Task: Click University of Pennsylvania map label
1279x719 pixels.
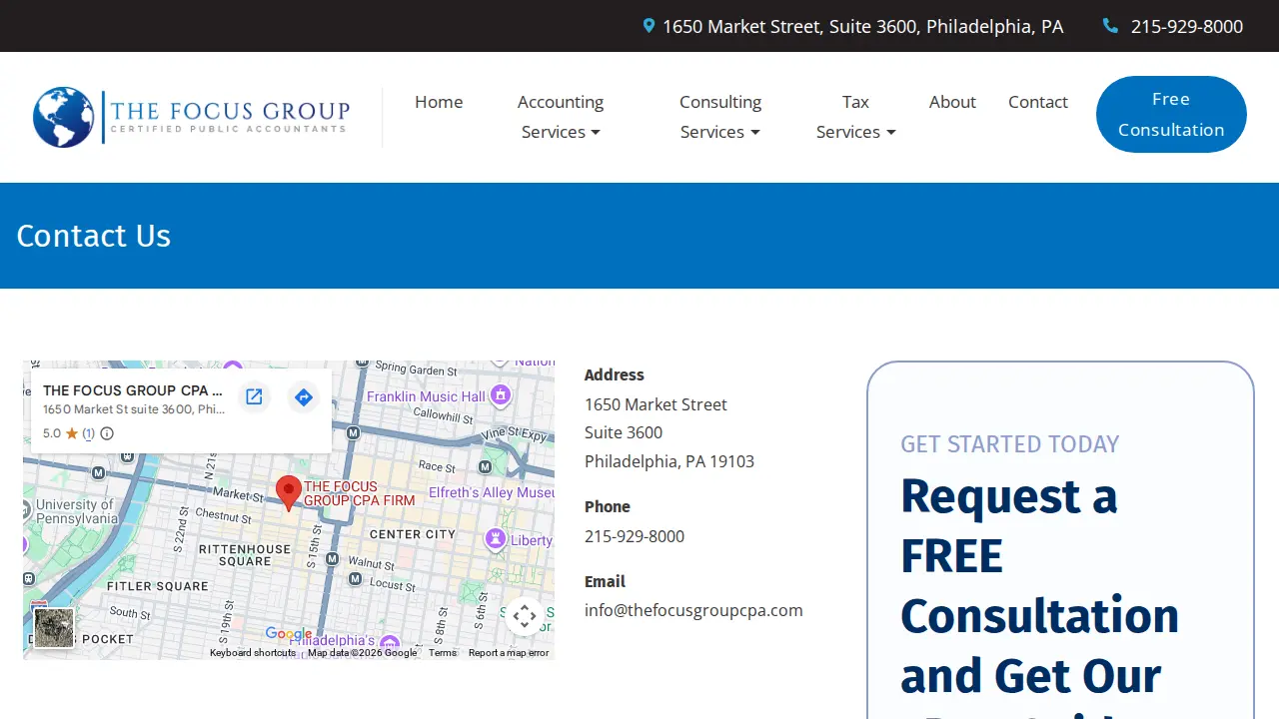Action: 76,511
